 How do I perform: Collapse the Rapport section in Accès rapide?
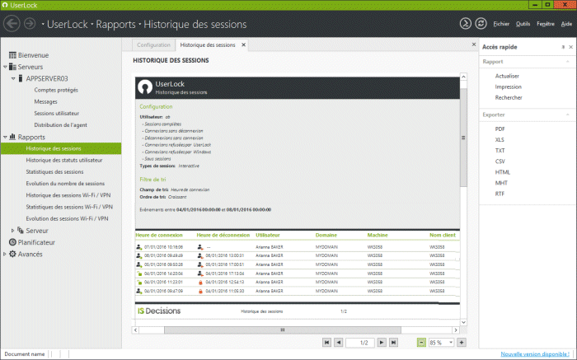[568, 62]
